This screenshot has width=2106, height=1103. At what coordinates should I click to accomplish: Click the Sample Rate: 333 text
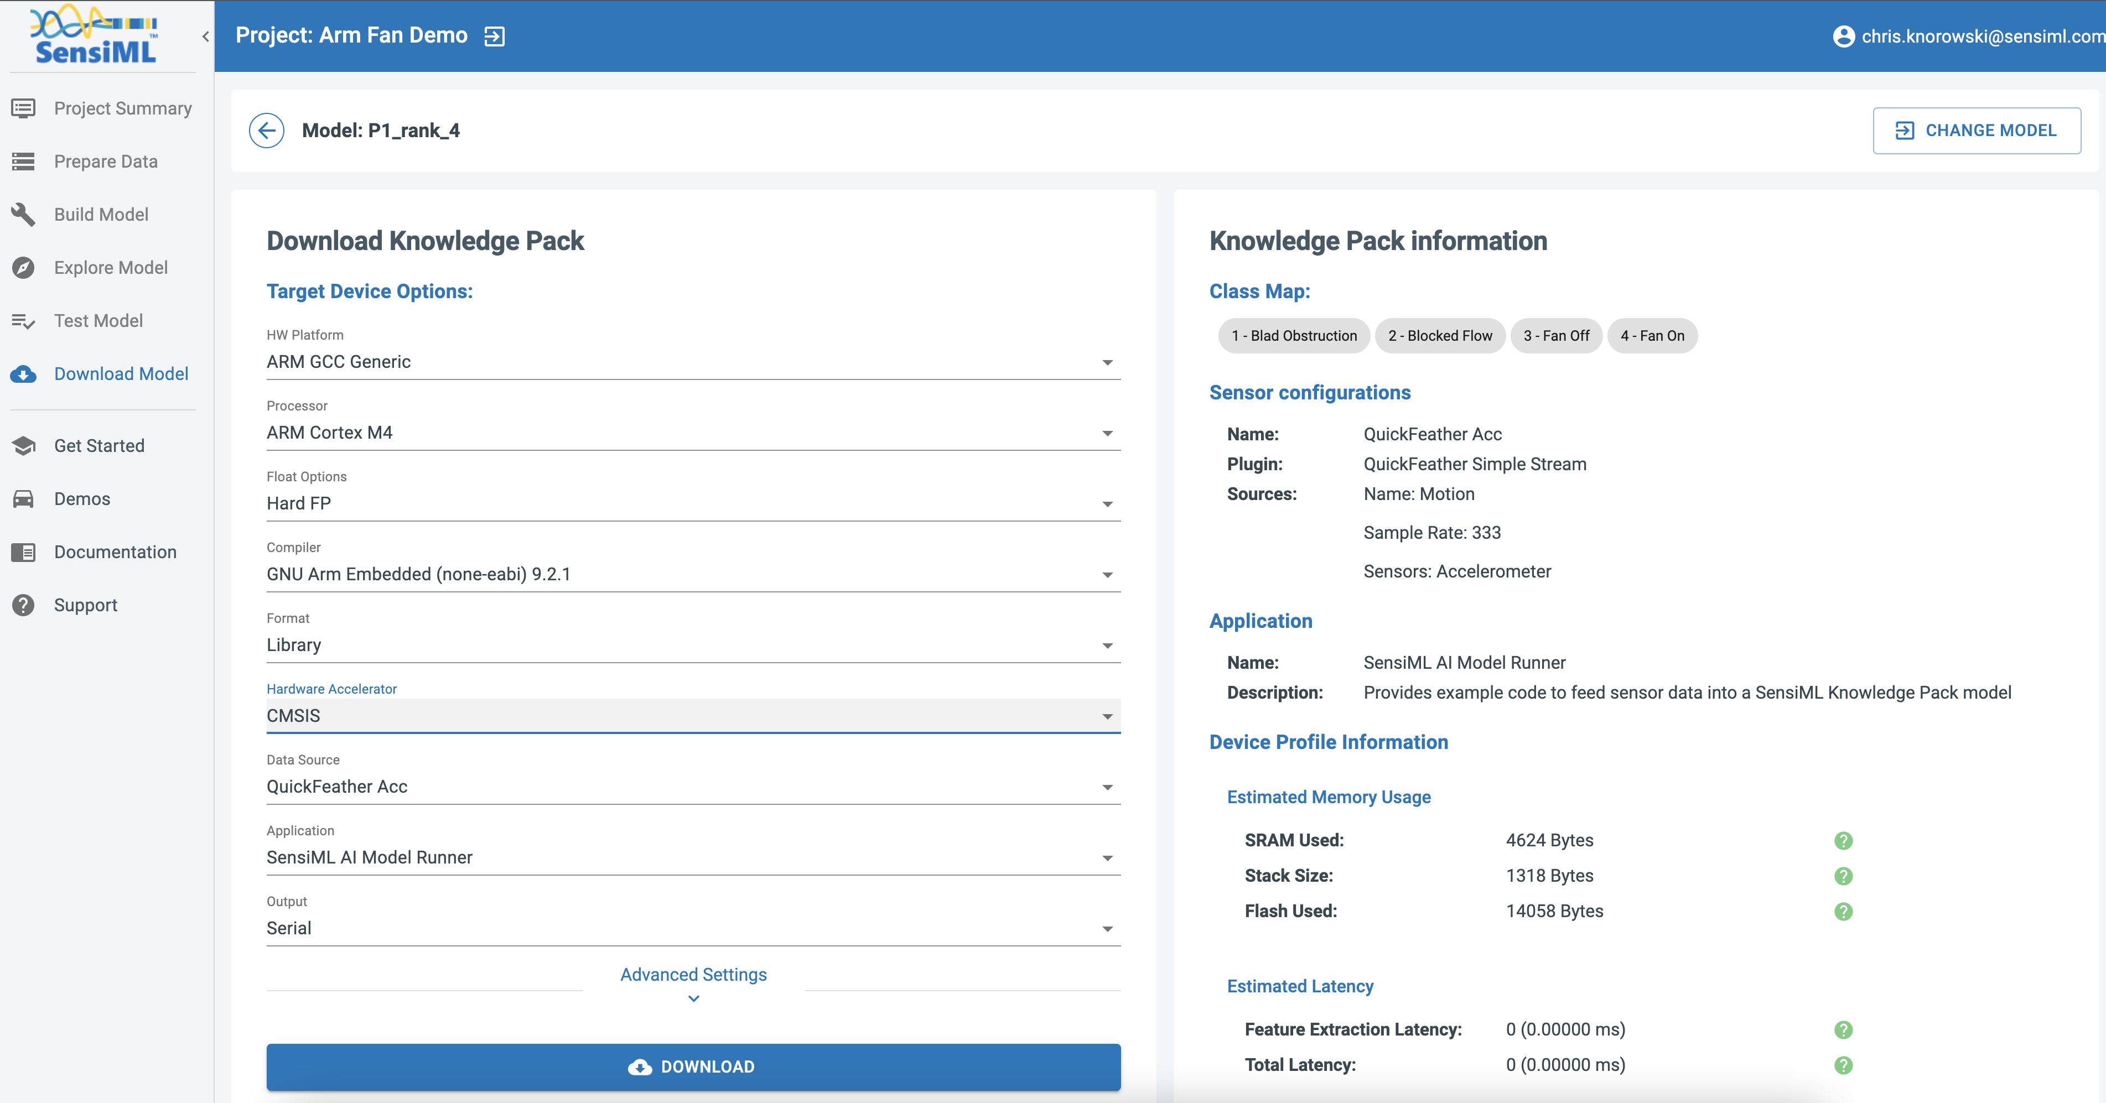pos(1431,533)
